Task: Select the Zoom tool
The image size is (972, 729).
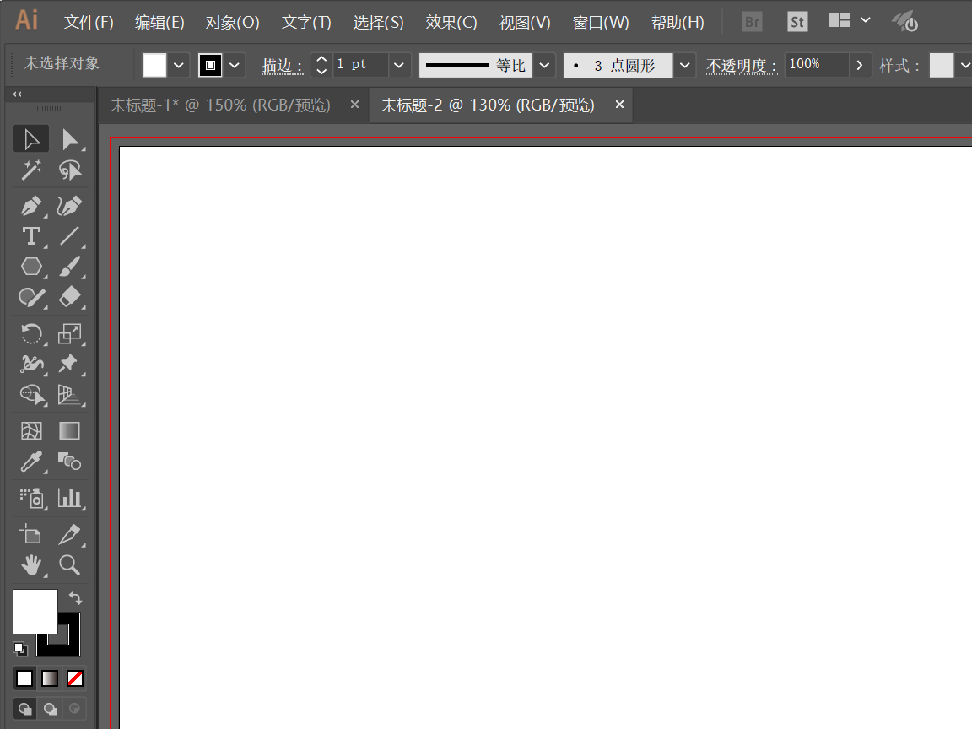Action: point(70,564)
